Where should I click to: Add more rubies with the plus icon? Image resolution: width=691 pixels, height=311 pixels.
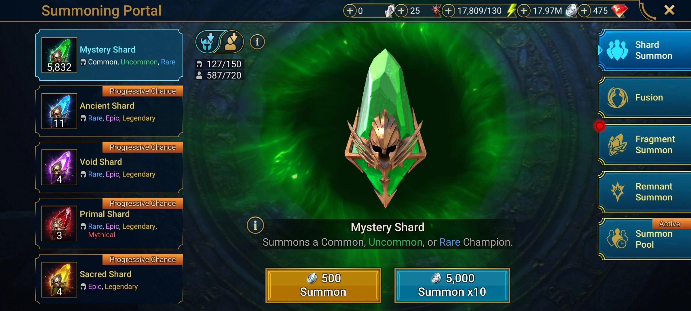[584, 11]
